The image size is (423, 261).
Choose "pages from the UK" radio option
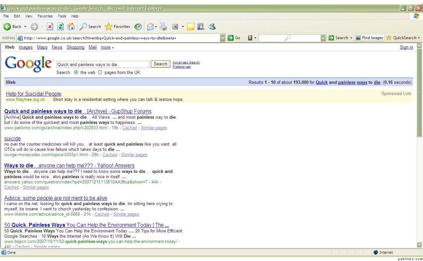tap(100, 72)
